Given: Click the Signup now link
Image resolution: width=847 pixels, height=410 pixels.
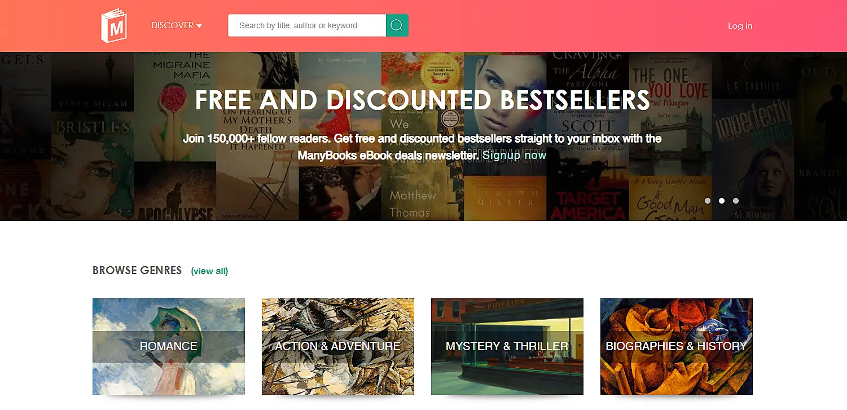Looking at the screenshot, I should (x=514, y=155).
